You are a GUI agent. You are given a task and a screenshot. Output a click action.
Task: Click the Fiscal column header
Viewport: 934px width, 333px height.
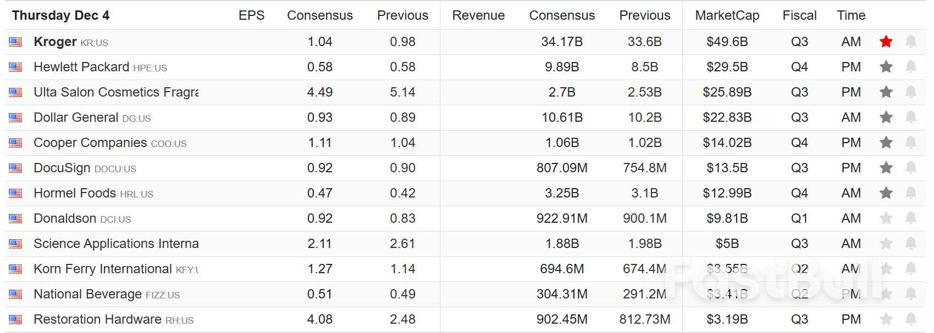(x=799, y=15)
